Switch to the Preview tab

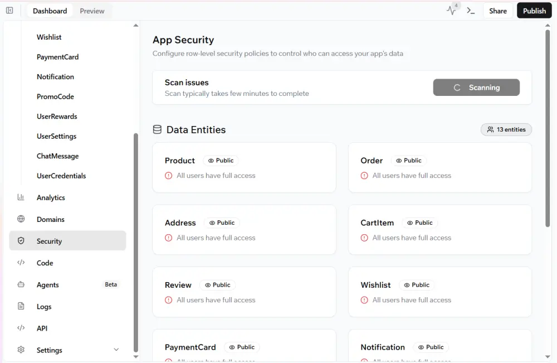click(x=92, y=10)
